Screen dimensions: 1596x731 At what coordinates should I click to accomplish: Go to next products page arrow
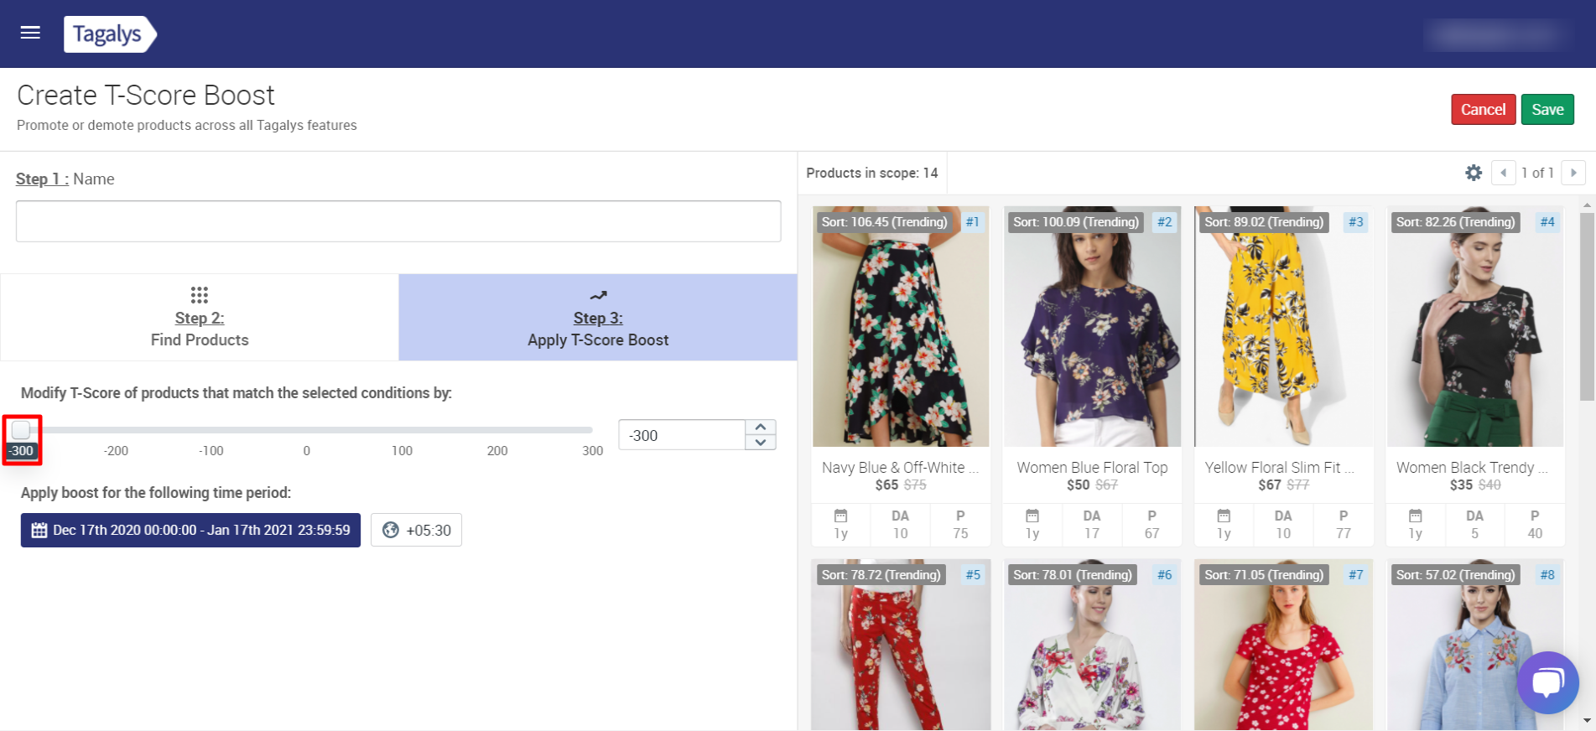tap(1573, 173)
